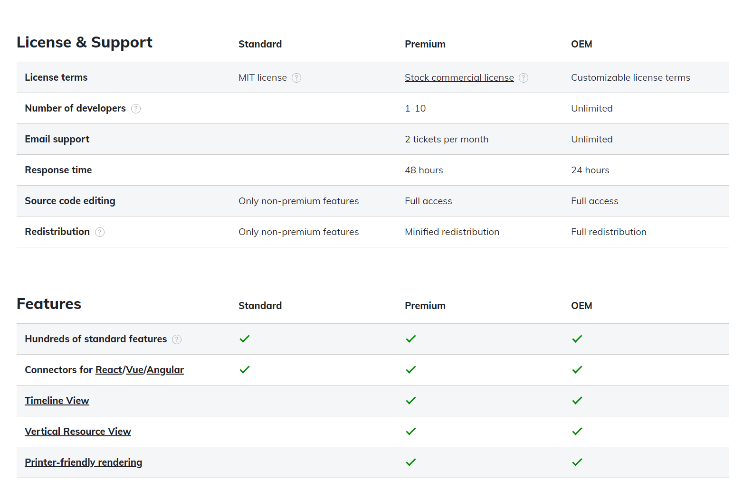Click Customizable license terms cell
This screenshot has height=489, width=743.
click(x=630, y=78)
